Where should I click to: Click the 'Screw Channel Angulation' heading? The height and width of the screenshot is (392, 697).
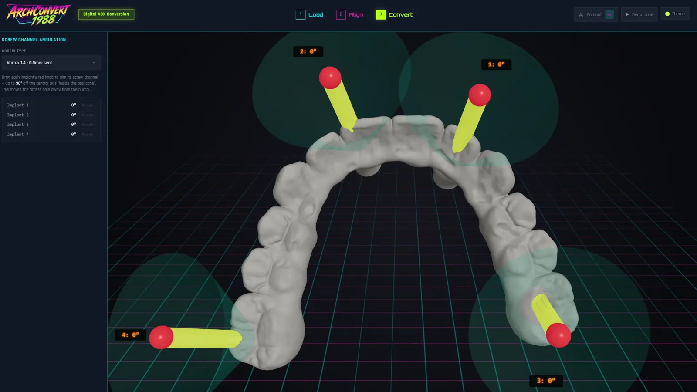[x=34, y=40]
